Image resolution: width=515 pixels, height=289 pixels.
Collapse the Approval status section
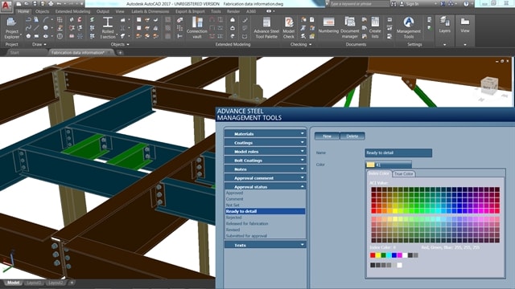(x=265, y=186)
